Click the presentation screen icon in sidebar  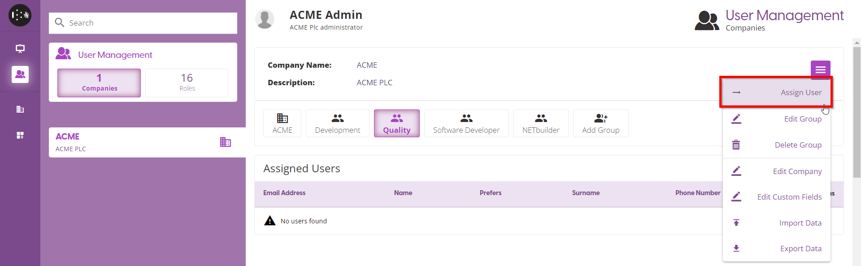pyautogui.click(x=20, y=48)
